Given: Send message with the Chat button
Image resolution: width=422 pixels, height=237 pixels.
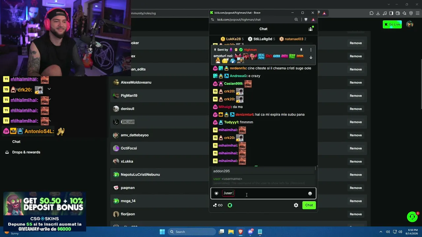Looking at the screenshot, I should tap(309, 205).
